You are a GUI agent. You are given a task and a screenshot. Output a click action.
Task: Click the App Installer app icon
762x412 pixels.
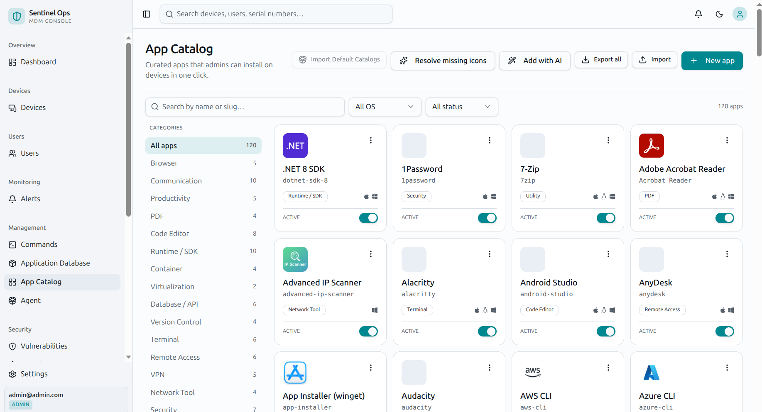[295, 373]
